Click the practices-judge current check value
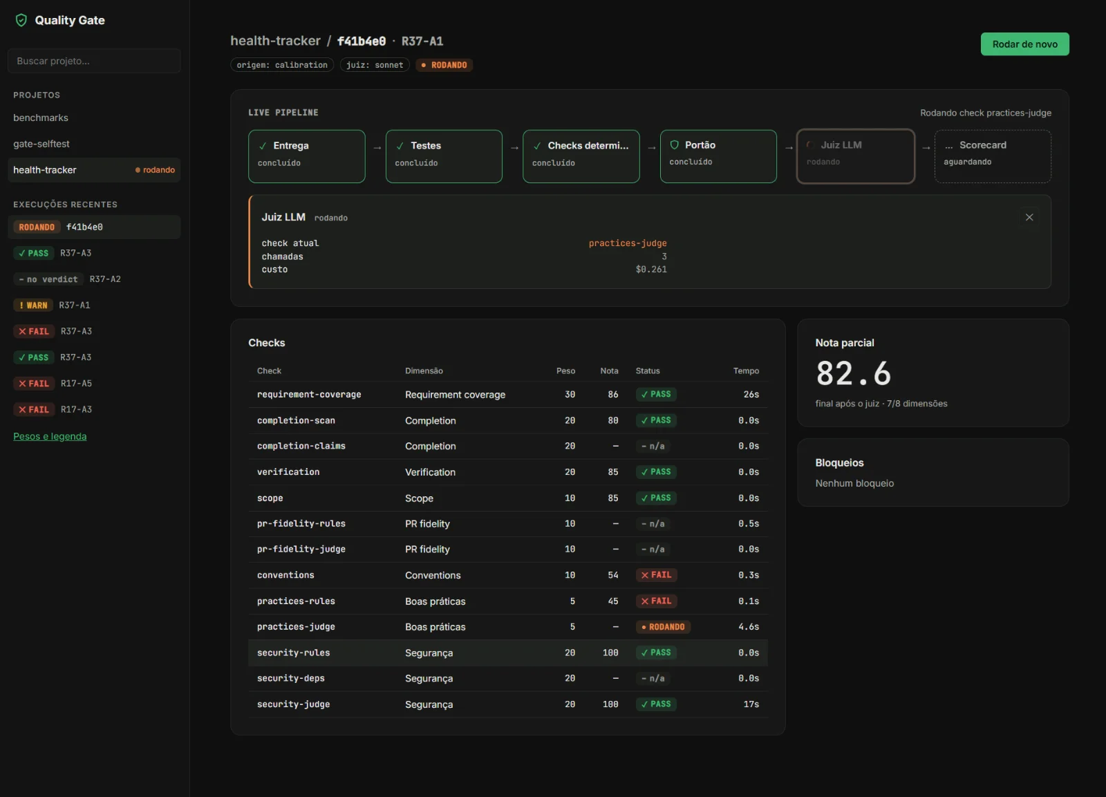The image size is (1106, 797). click(628, 243)
